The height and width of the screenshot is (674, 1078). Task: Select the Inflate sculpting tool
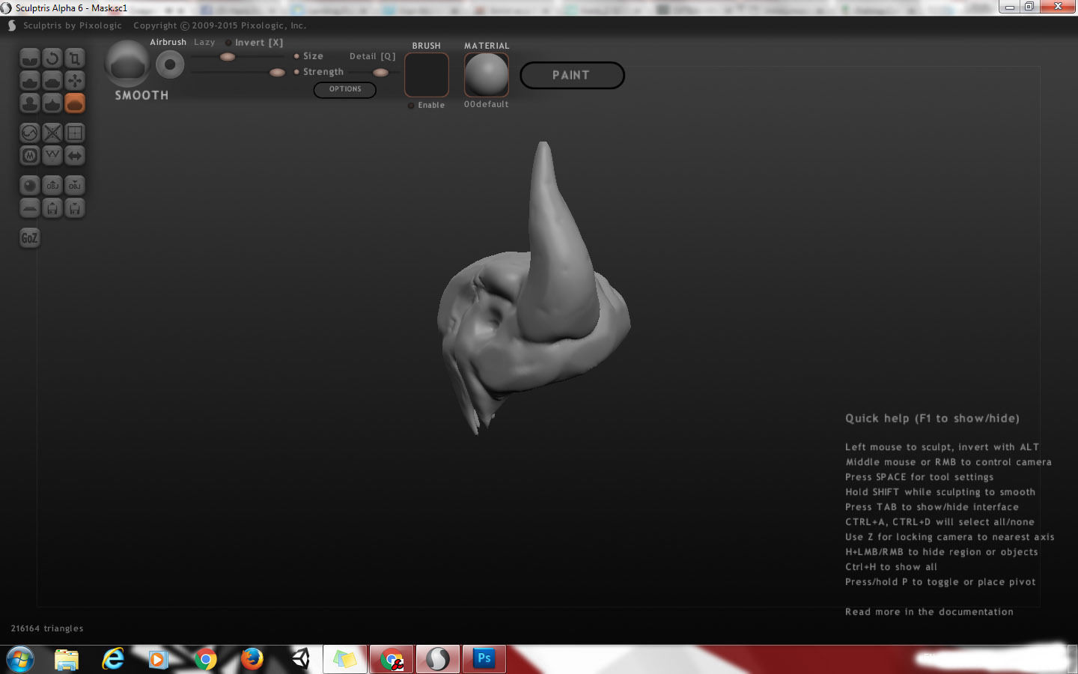pos(30,103)
